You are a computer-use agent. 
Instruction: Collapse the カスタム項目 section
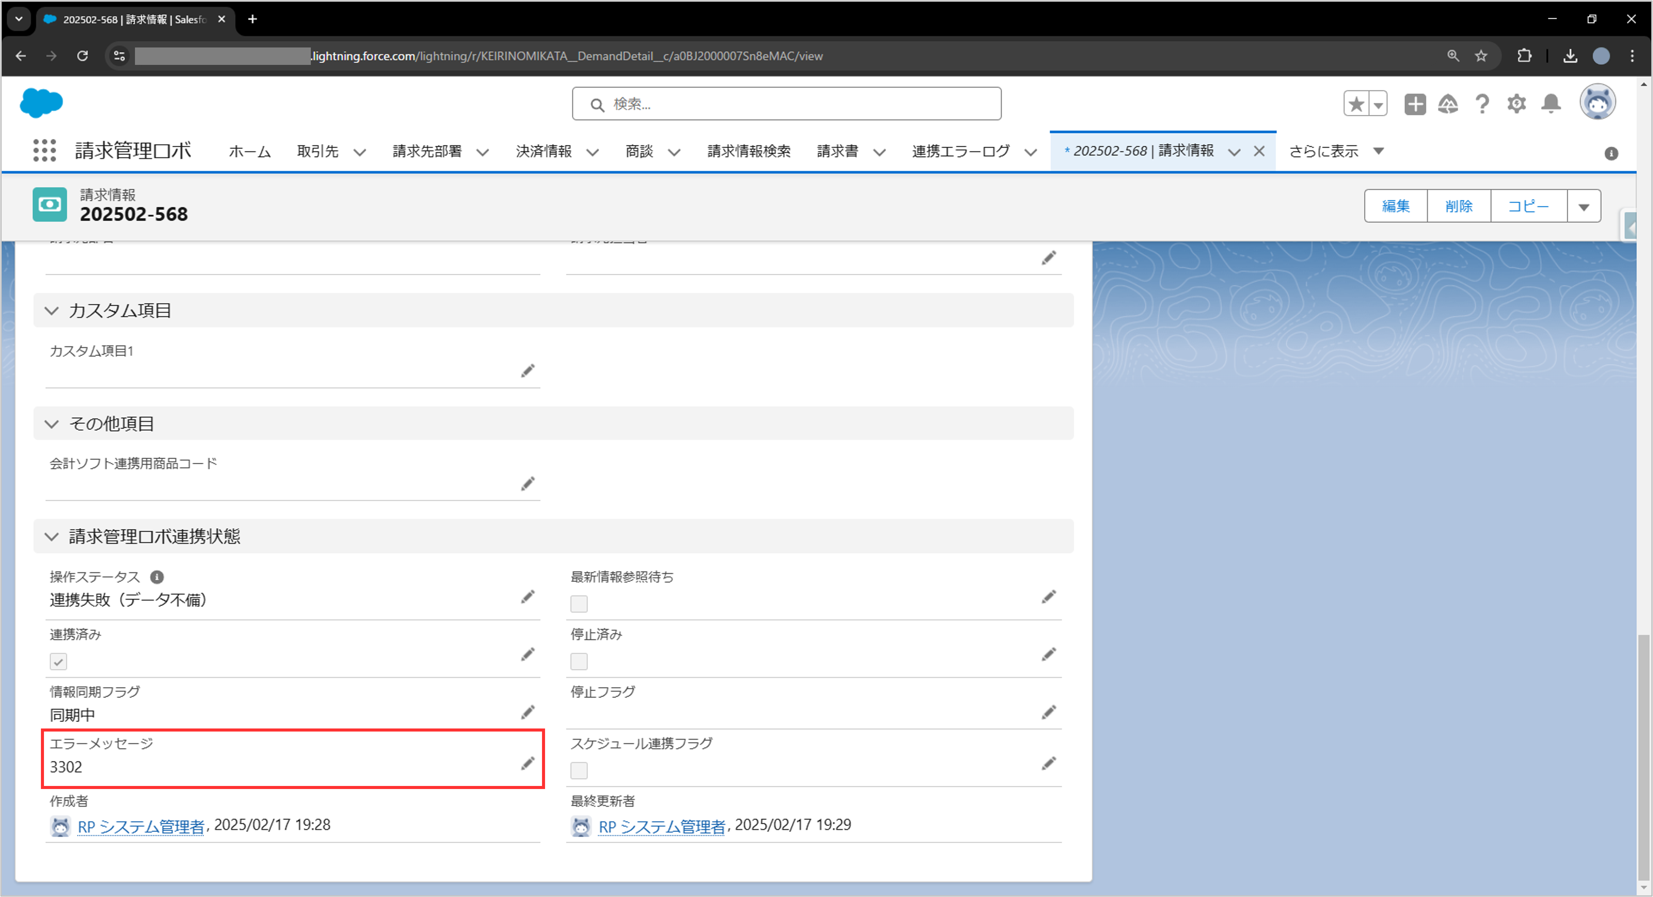52,310
